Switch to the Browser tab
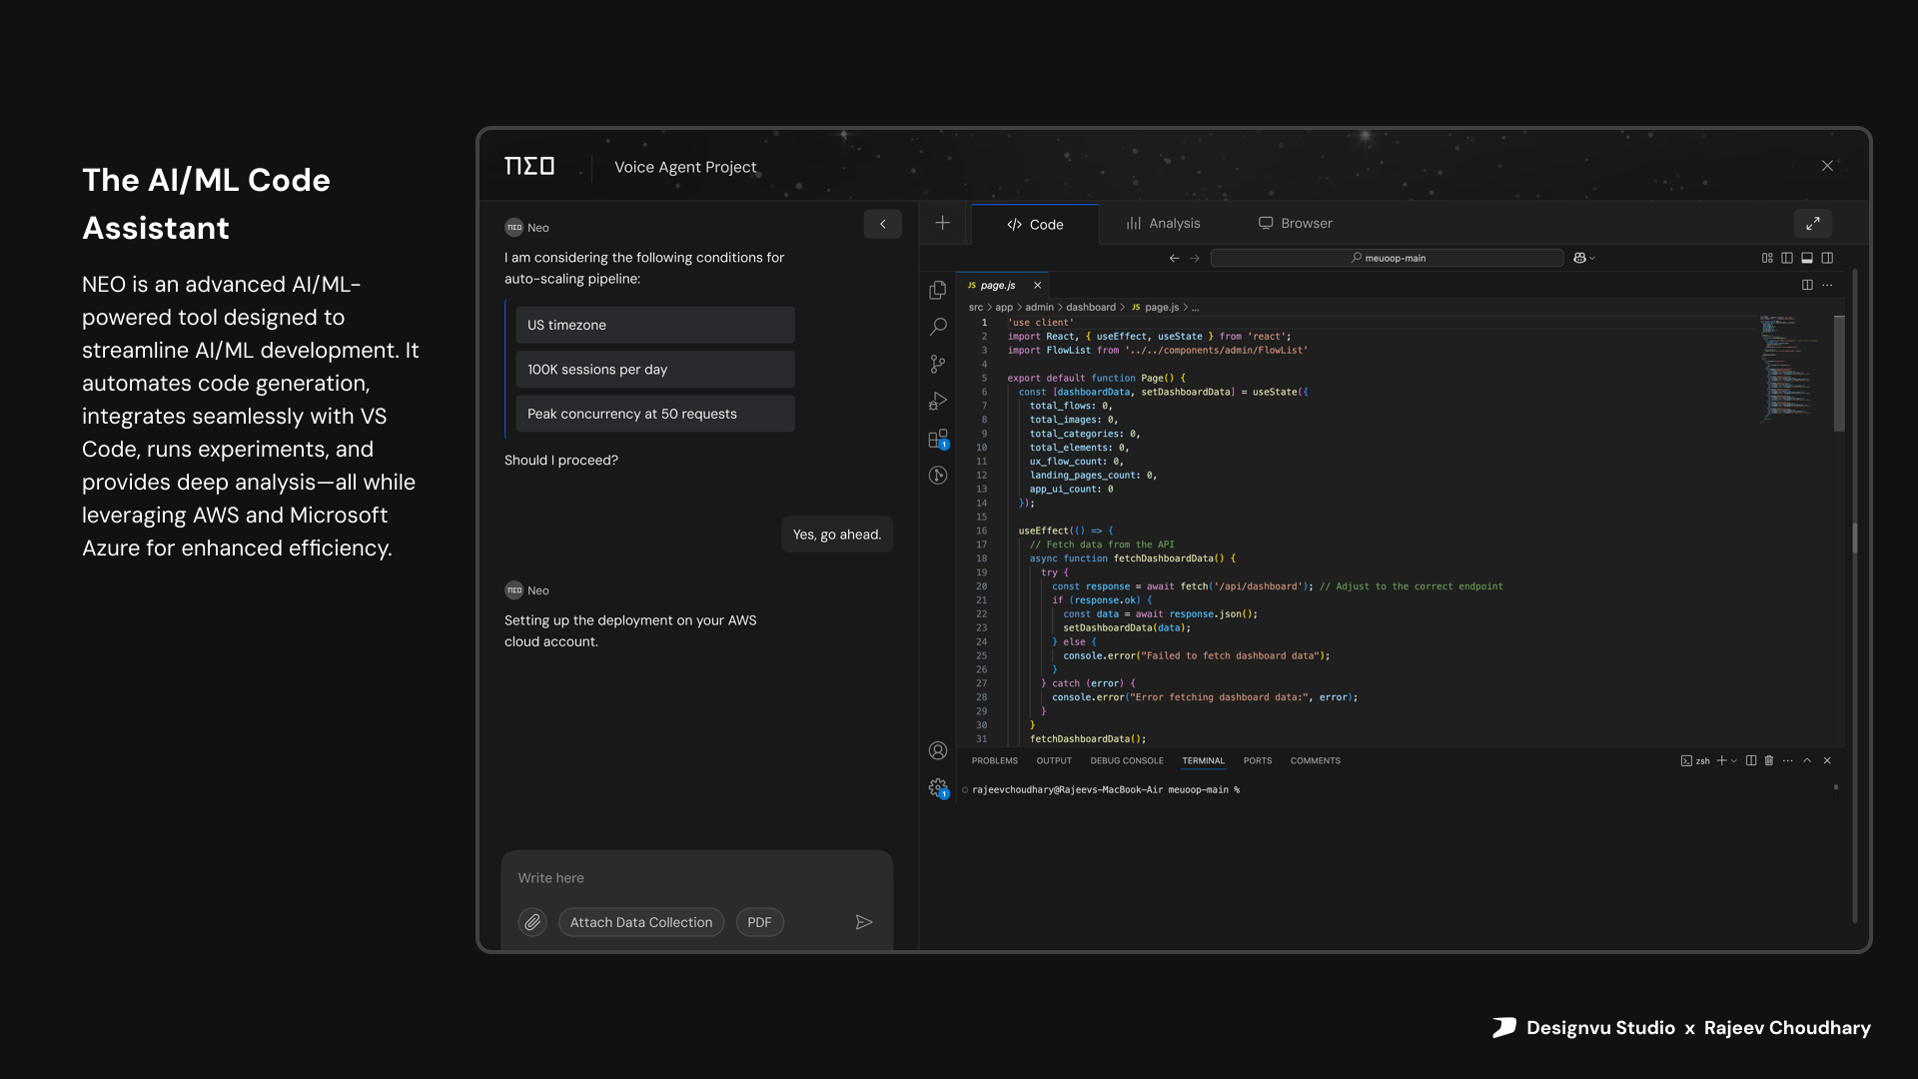This screenshot has height=1079, width=1918. pos(1295,224)
